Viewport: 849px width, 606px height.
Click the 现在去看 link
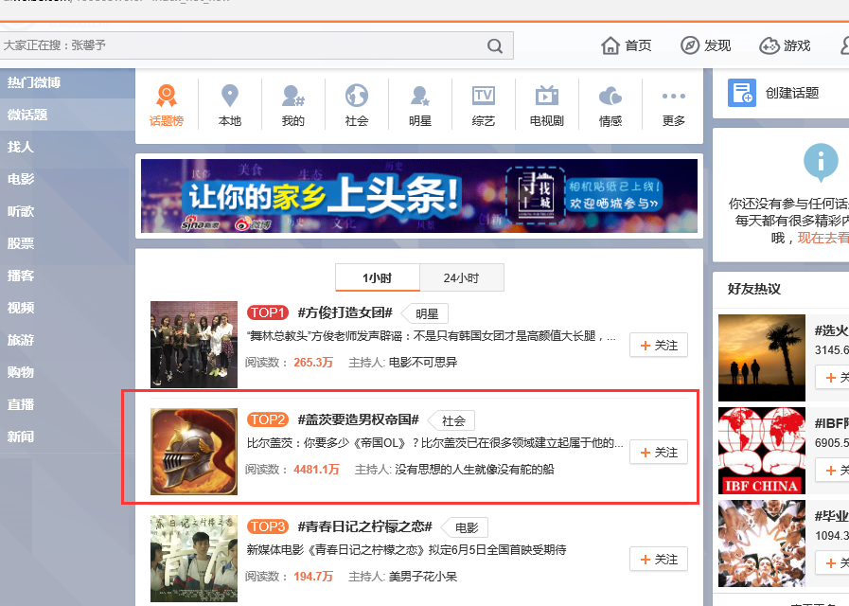(823, 238)
